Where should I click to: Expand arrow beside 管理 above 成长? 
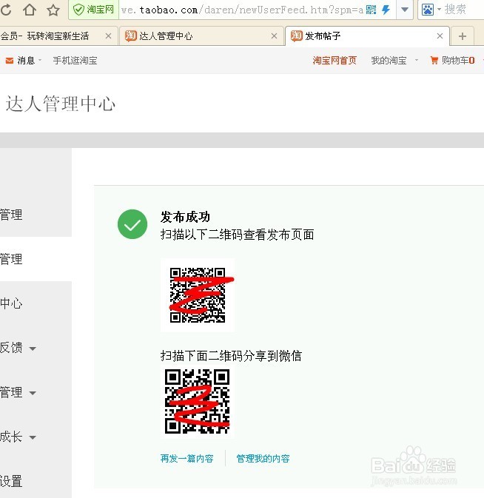click(x=33, y=393)
